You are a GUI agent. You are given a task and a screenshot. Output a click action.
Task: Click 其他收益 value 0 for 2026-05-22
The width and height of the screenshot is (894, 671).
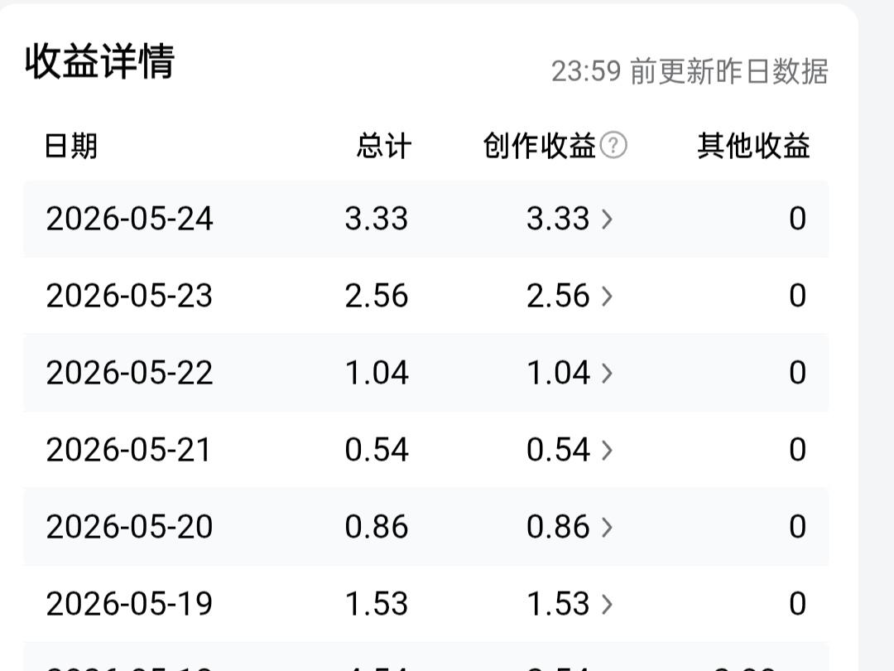(x=798, y=373)
